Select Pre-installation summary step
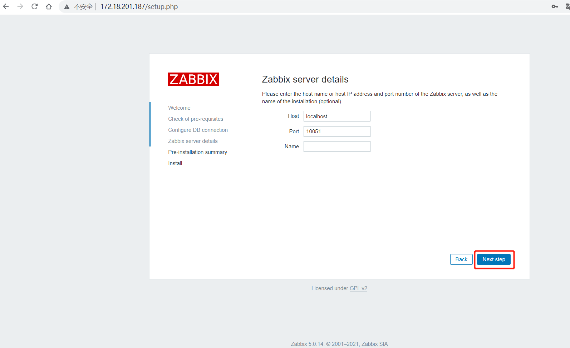 197,152
